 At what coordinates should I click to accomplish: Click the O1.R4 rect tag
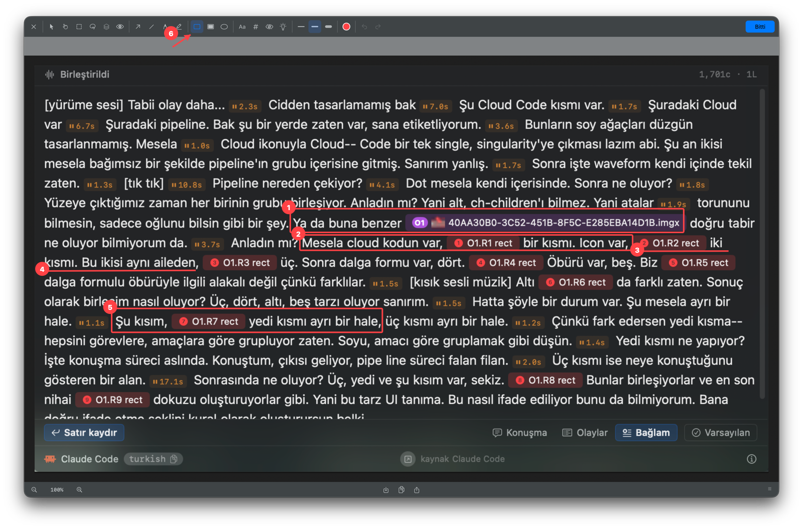coord(506,263)
